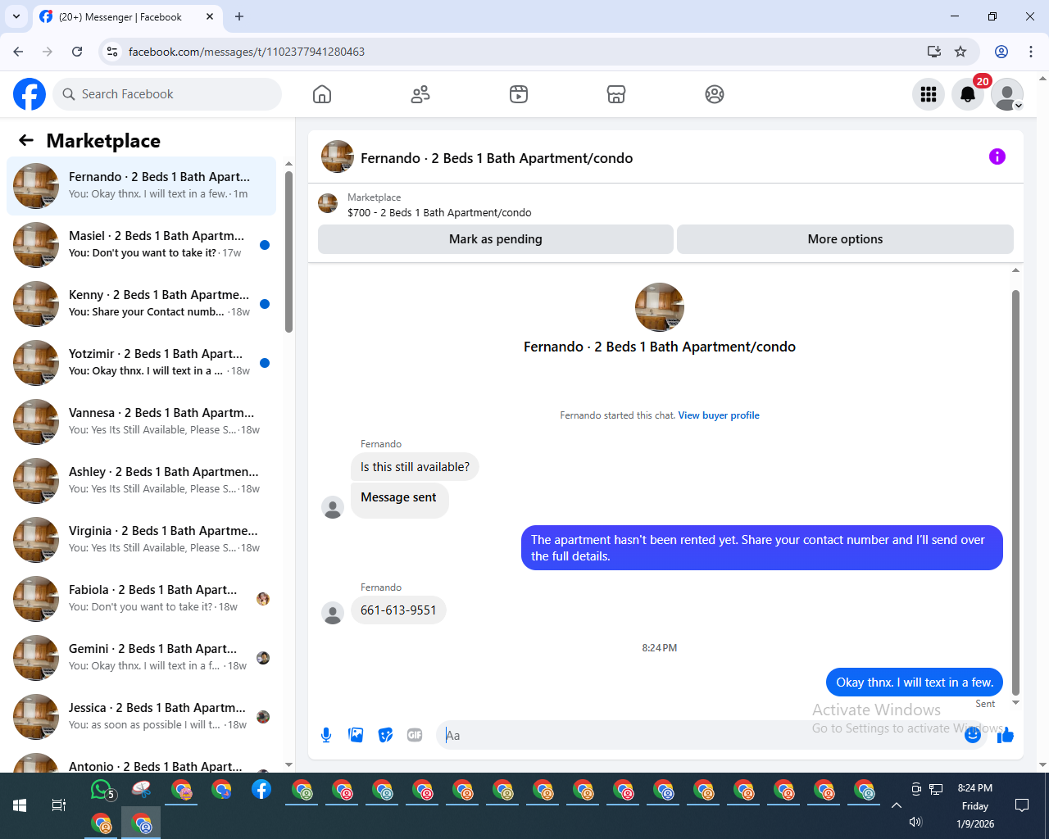Open Antonio conversation in chat list

(x=141, y=761)
